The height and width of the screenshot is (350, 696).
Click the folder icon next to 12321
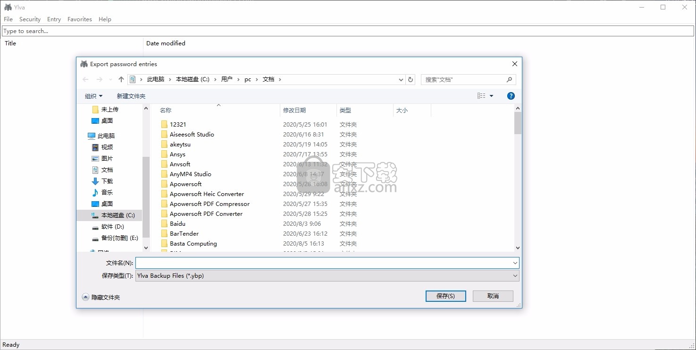(164, 124)
